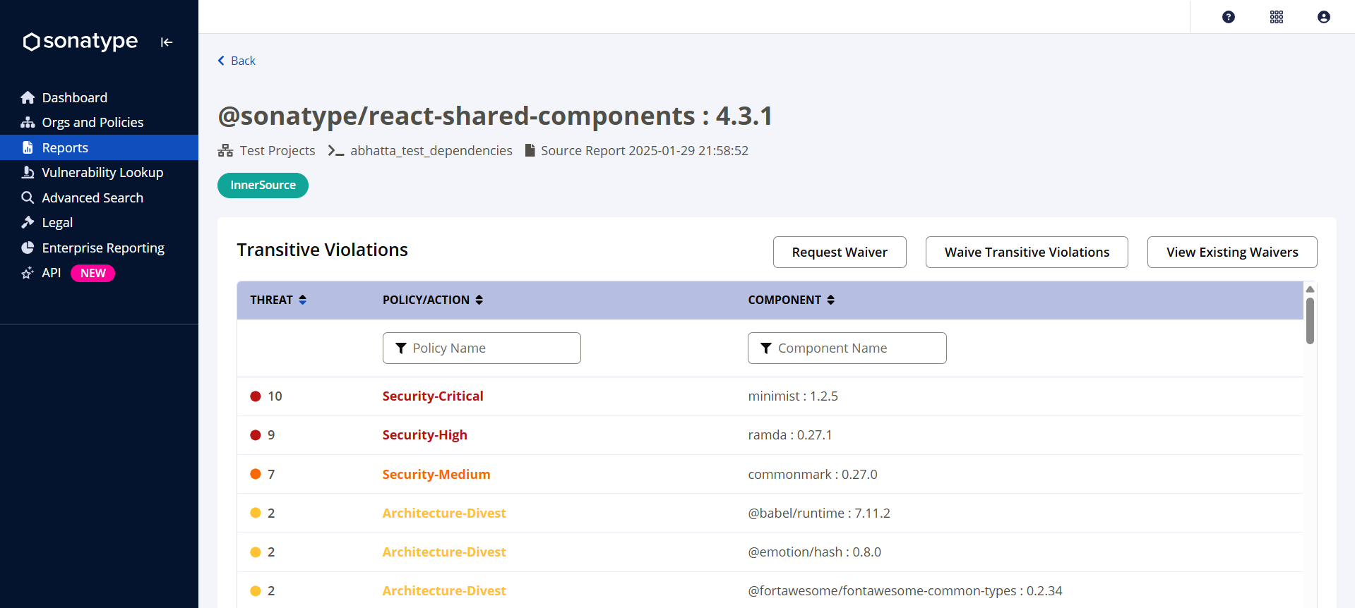Screen dimensions: 1355x608
Task: Click the table scrollbar up arrow
Action: [1310, 289]
